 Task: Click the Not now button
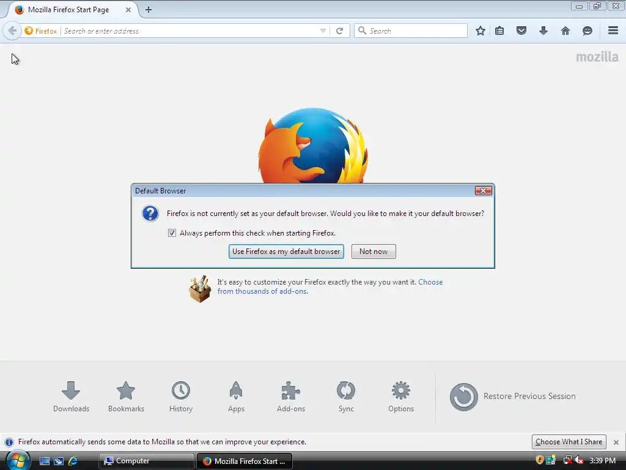pyautogui.click(x=374, y=252)
